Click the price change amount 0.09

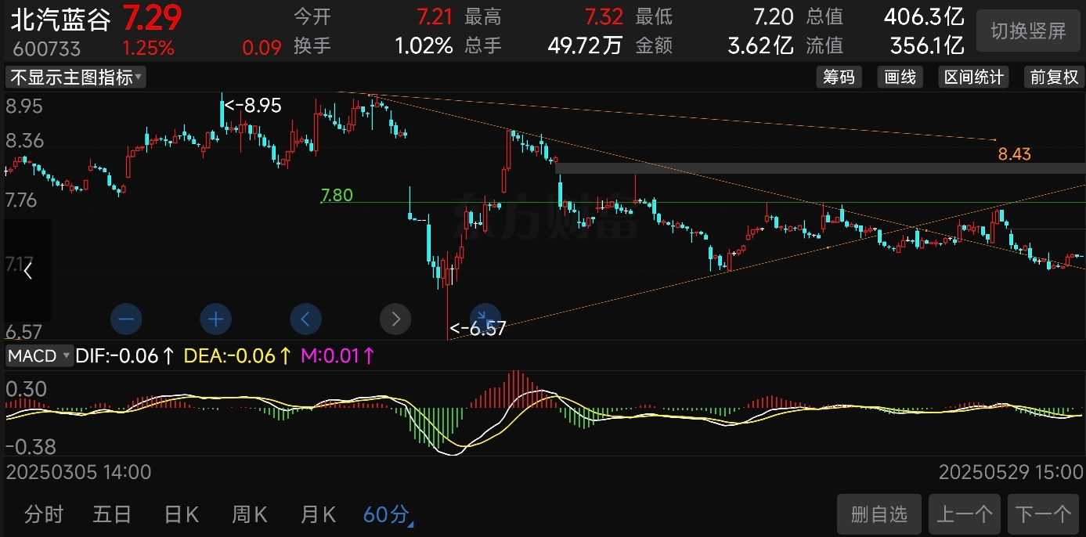pyautogui.click(x=262, y=49)
